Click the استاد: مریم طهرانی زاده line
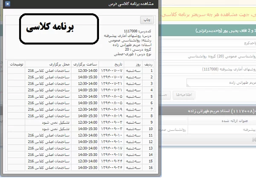The height and width of the screenshot is (178, 256). point(132,45)
